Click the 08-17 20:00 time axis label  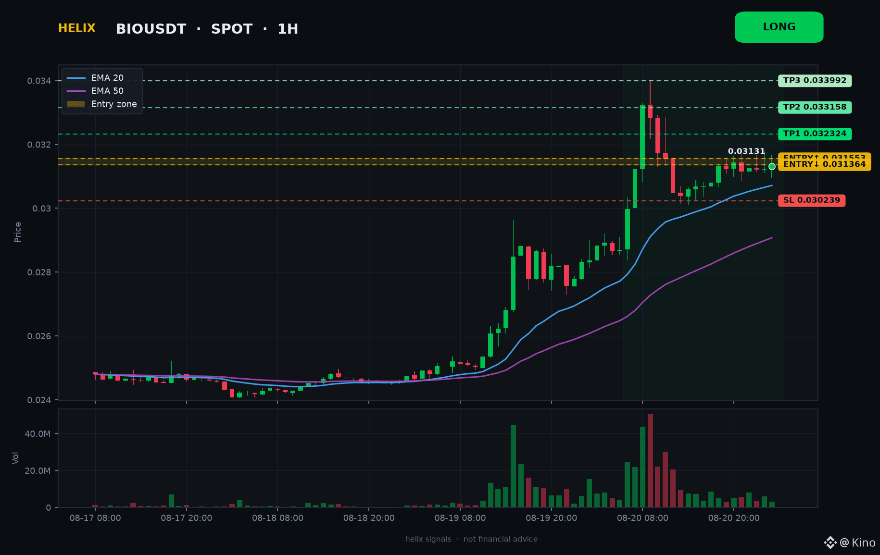click(187, 518)
